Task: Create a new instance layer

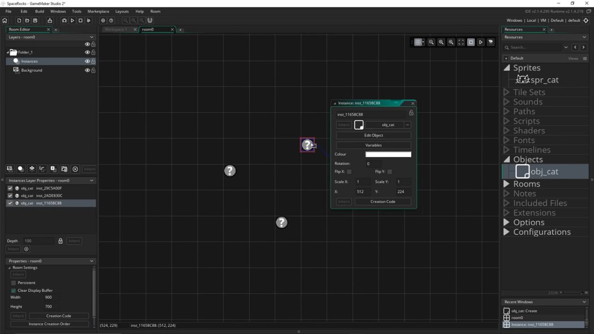Action: point(20,169)
